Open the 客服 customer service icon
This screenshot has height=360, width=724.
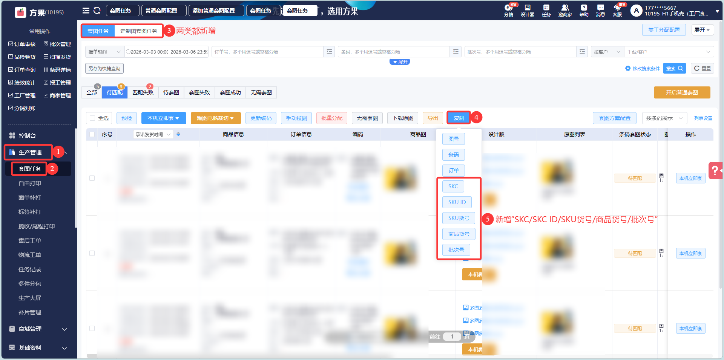[x=617, y=10]
